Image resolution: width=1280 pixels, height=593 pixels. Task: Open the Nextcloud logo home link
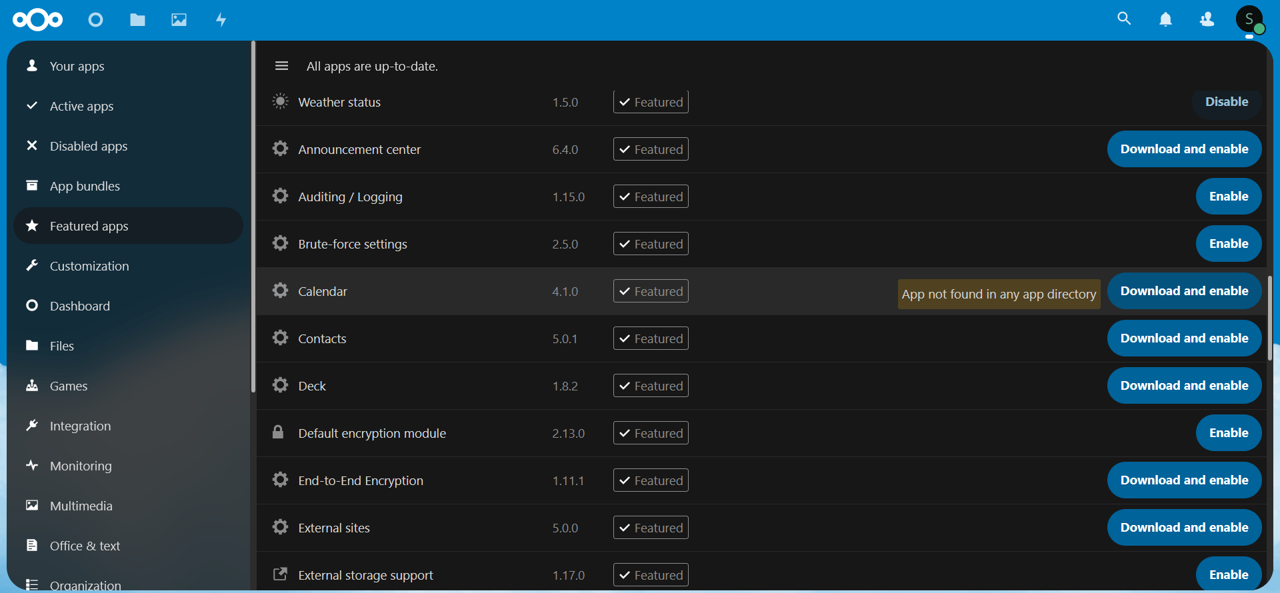[x=38, y=20]
